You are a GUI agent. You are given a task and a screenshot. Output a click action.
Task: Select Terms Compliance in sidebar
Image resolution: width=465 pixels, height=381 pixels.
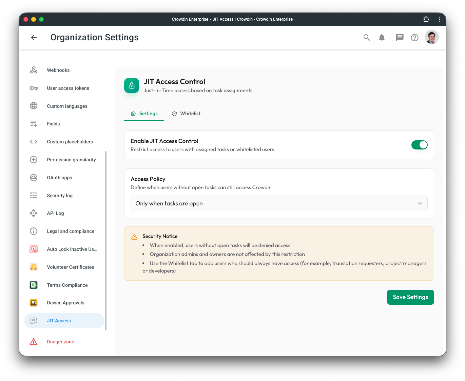click(67, 285)
